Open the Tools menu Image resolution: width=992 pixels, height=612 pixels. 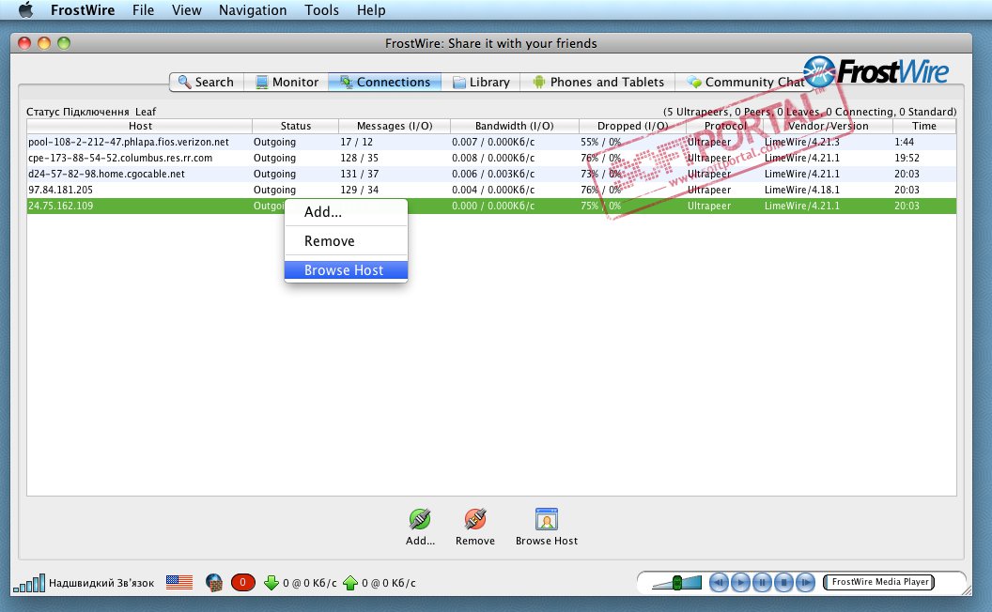[x=321, y=10]
